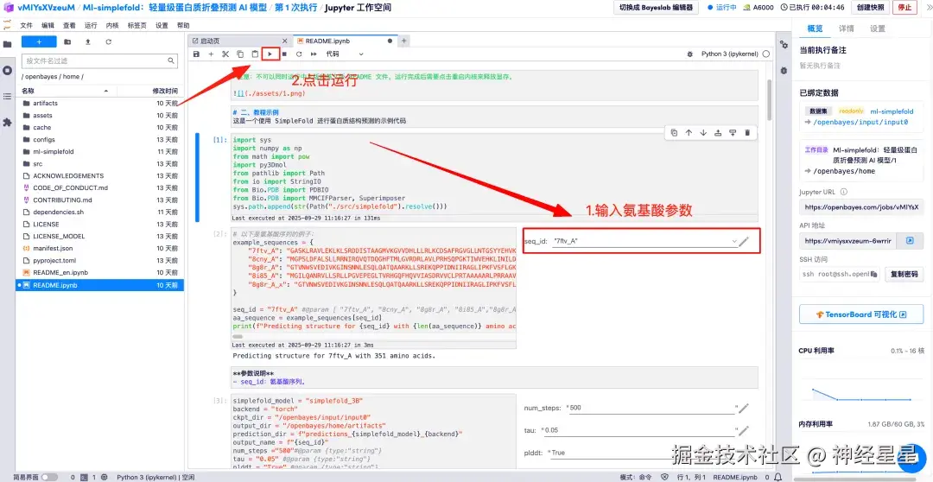
Task: Open the configs folder
Action: (100, 139)
